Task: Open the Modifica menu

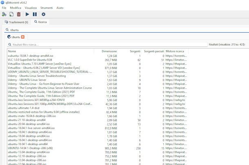Action: [16, 8]
